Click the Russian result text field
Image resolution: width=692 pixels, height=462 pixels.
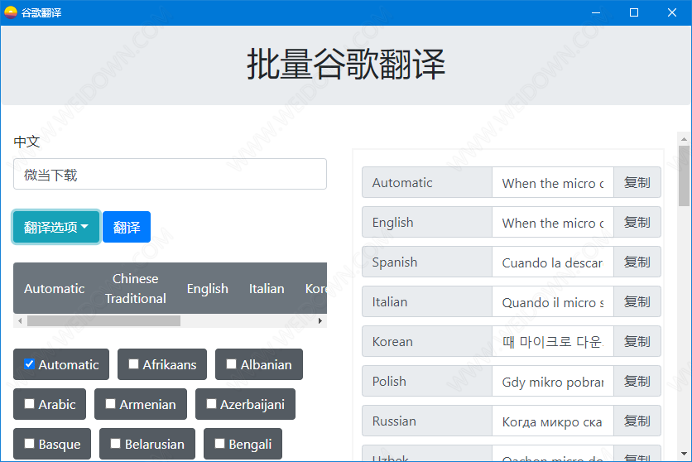553,421
